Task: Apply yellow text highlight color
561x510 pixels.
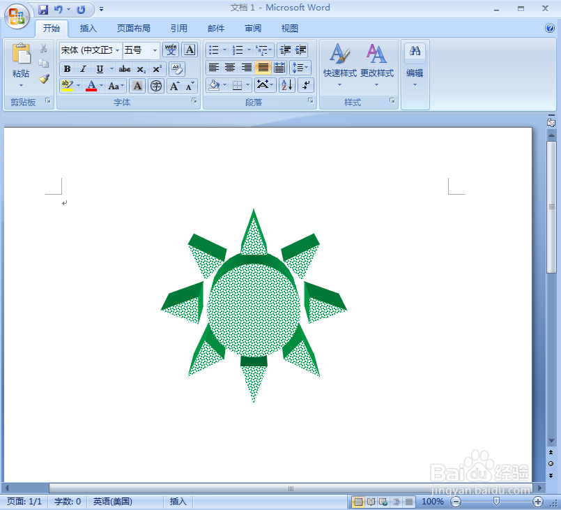Action: [x=68, y=86]
